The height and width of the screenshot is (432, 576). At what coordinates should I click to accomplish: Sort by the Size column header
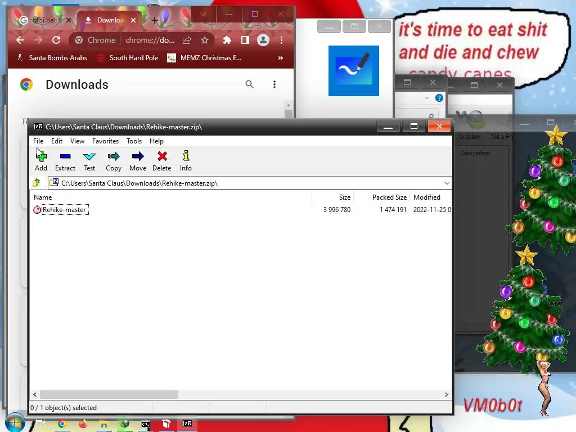pyautogui.click(x=345, y=197)
